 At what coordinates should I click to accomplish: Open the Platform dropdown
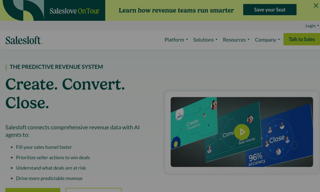pyautogui.click(x=176, y=40)
